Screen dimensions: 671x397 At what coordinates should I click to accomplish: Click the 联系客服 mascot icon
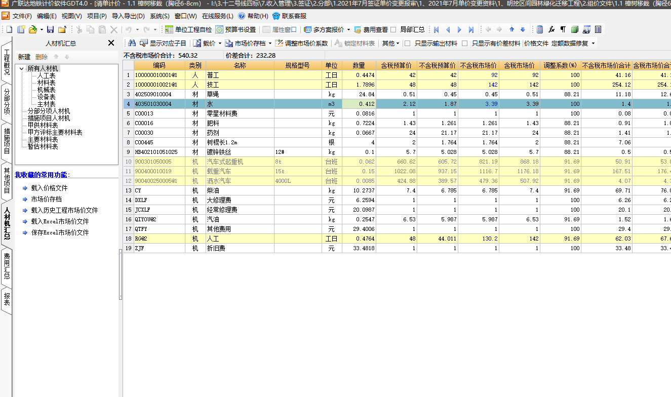(276, 16)
